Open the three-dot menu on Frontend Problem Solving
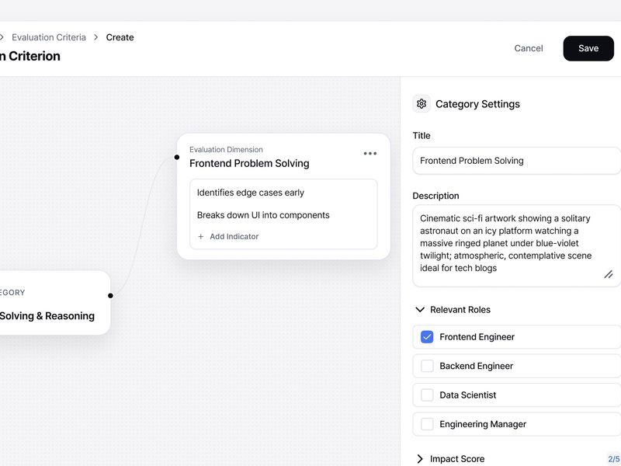Screen dimensions: 621x466 pyautogui.click(x=369, y=154)
